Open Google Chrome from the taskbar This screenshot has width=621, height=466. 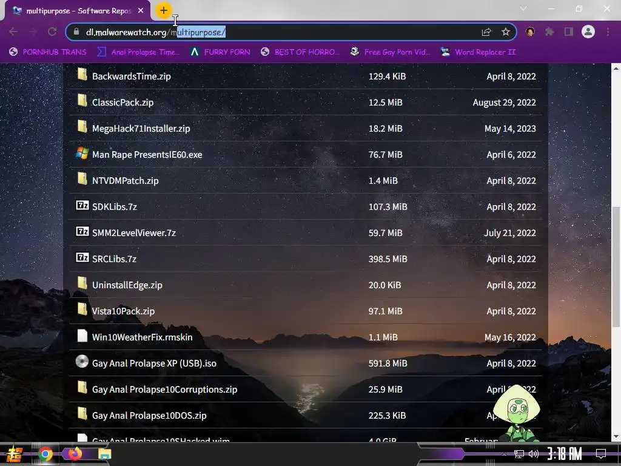pos(45,454)
